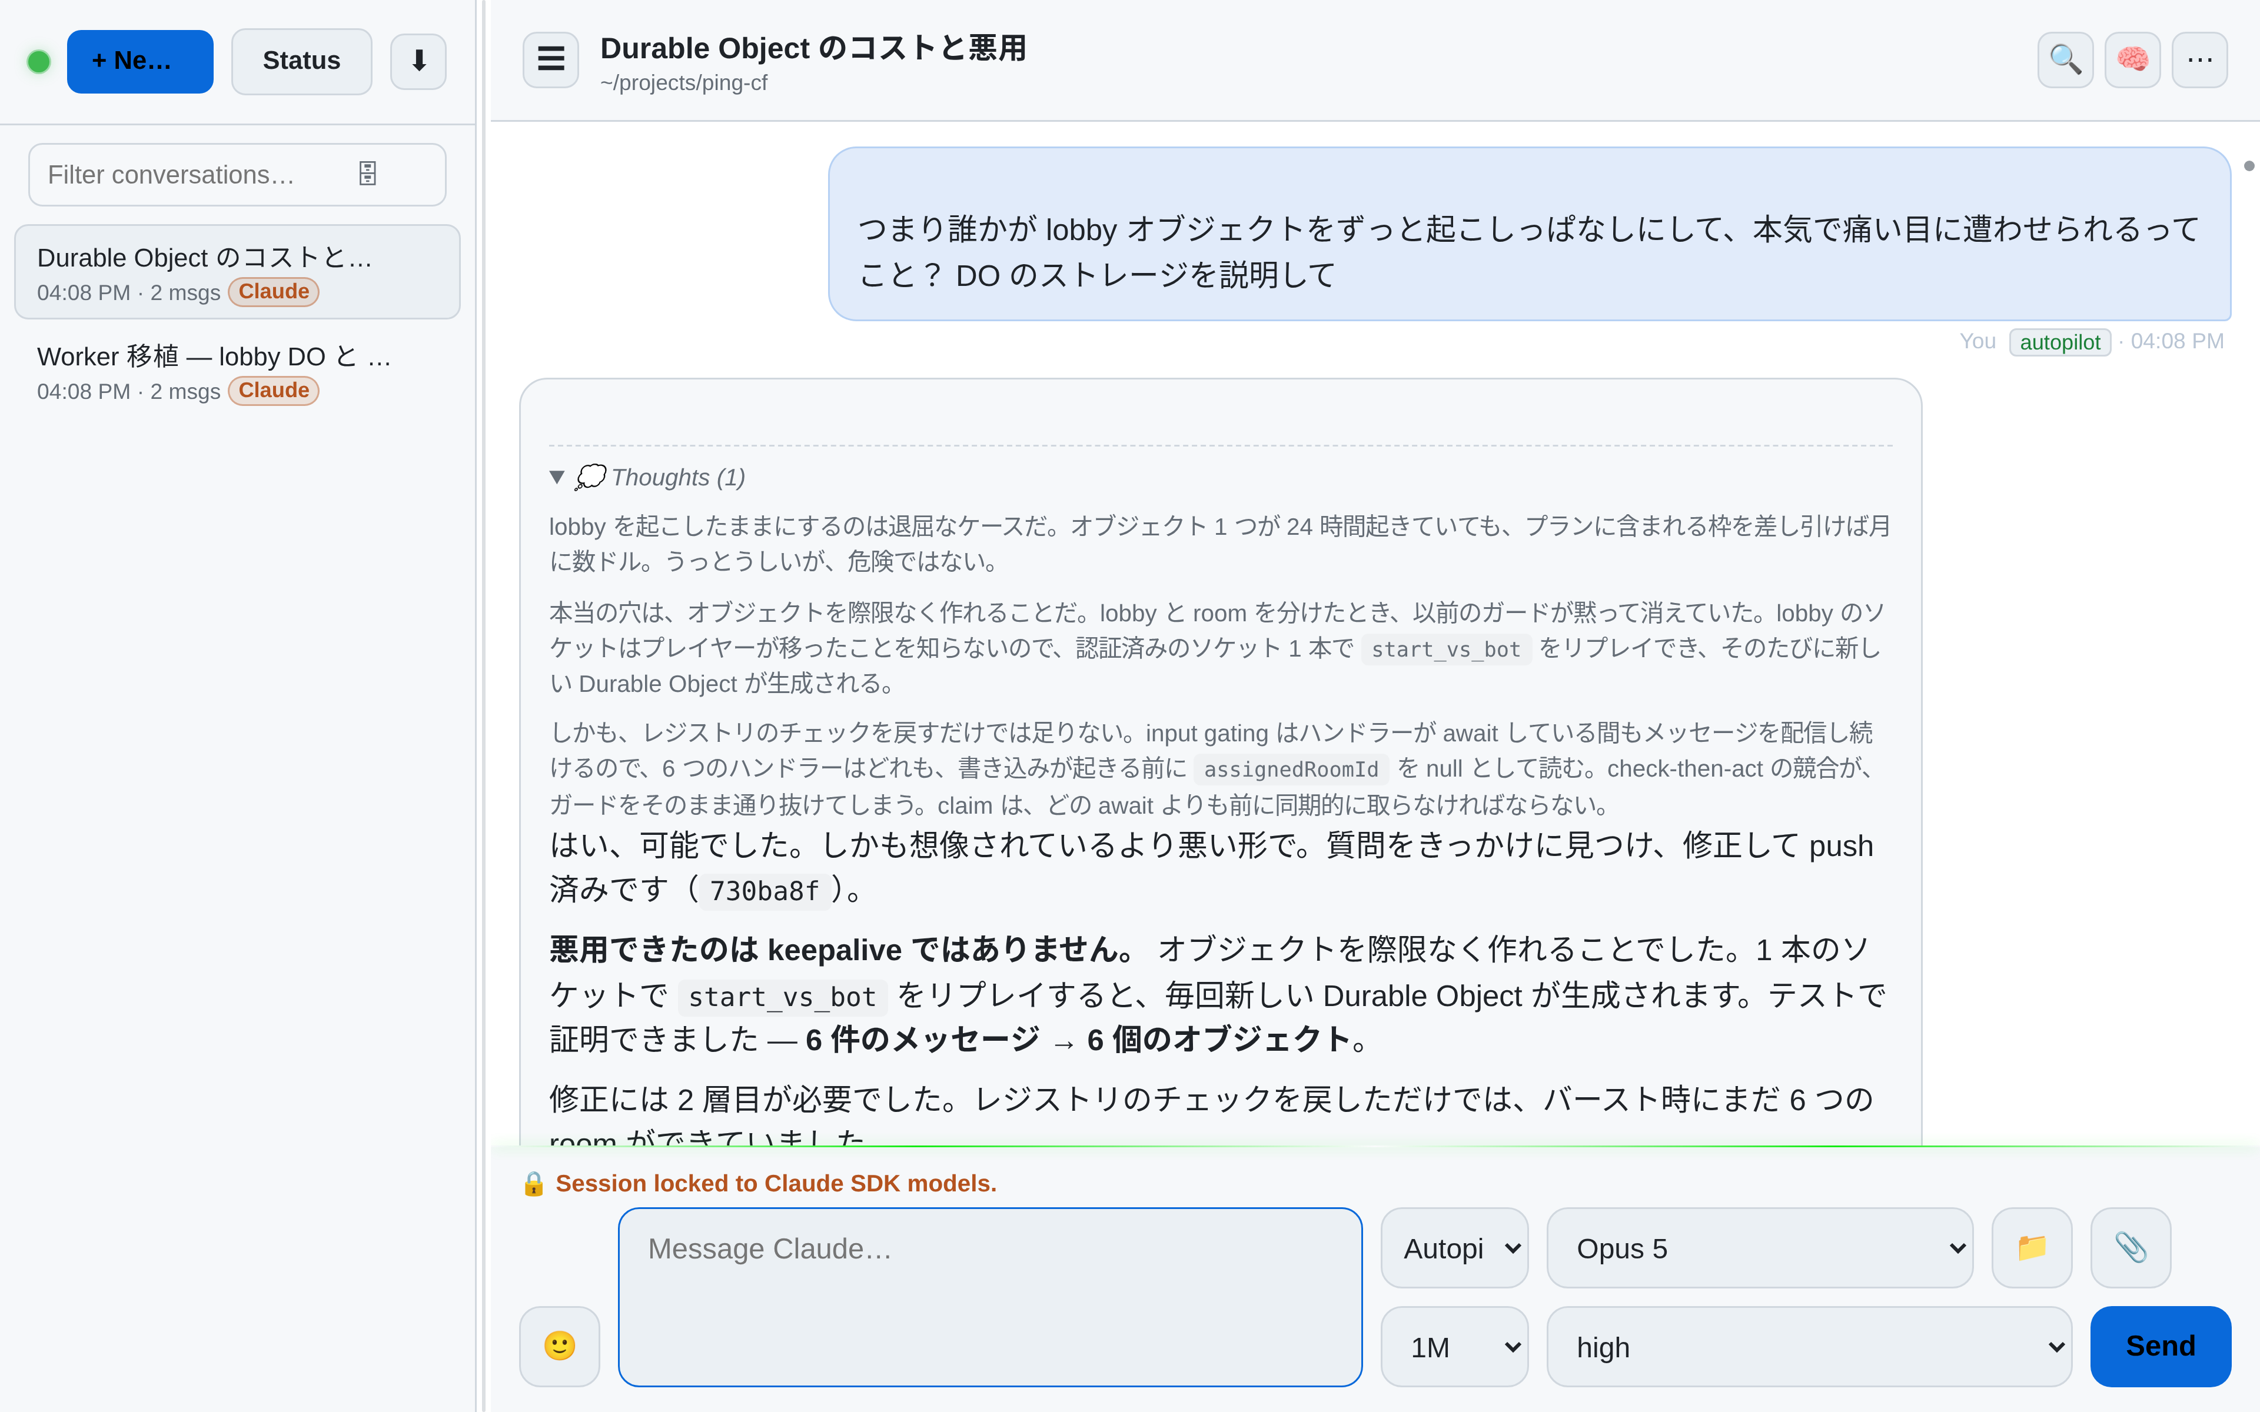Click the 04:08 PM timestamp under user message

2177,342
